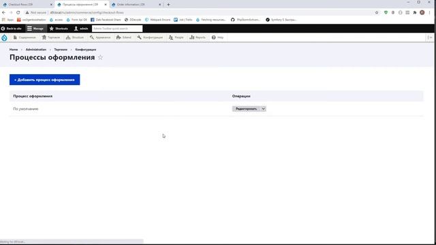Click the Процесс оформления column header
This screenshot has width=436, height=245.
tap(33, 96)
